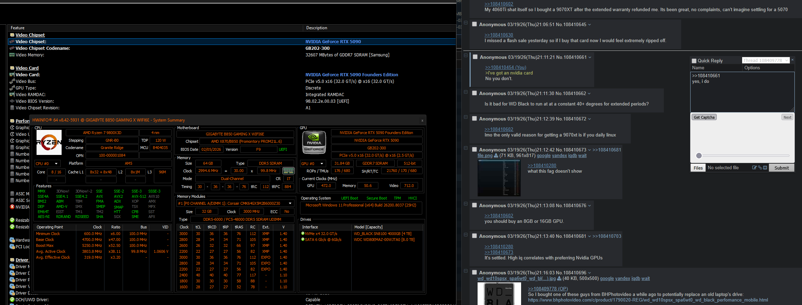Tick the checkbox for post No.108410672
The width and height of the screenshot is (802, 305).
(x=474, y=118)
